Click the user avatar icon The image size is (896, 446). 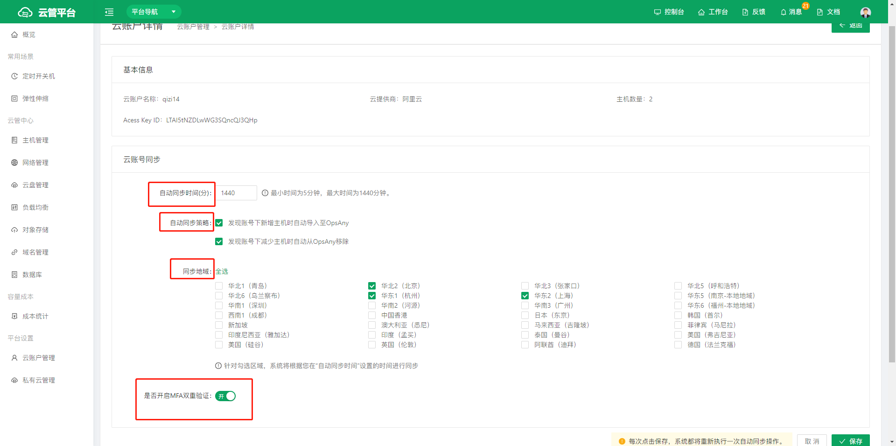coord(866,12)
